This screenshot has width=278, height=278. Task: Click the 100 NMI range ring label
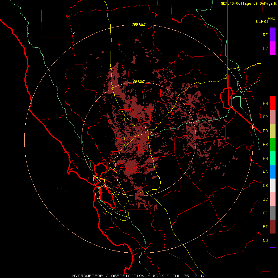pyautogui.click(x=139, y=24)
